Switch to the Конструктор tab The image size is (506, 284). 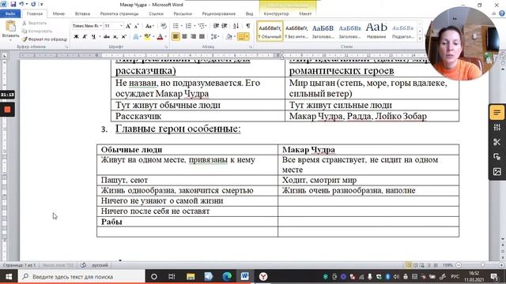(276, 14)
